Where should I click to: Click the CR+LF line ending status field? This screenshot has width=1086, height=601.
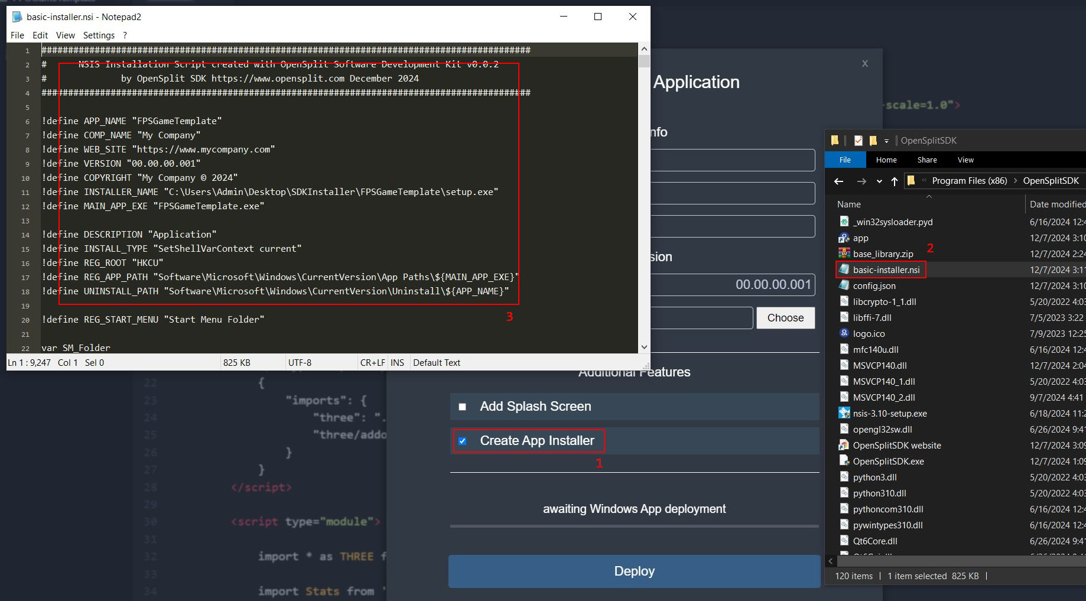pos(372,363)
